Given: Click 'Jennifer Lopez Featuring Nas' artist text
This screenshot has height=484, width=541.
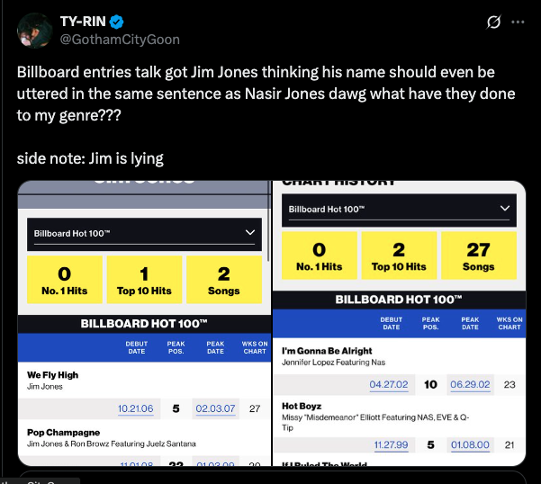Looking at the screenshot, I should 334,363.
